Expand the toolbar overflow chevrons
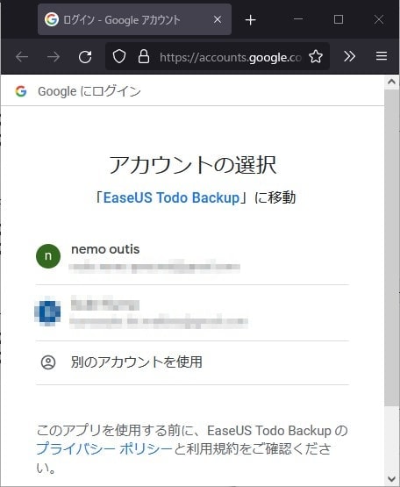This screenshot has height=487, width=400. click(x=349, y=56)
